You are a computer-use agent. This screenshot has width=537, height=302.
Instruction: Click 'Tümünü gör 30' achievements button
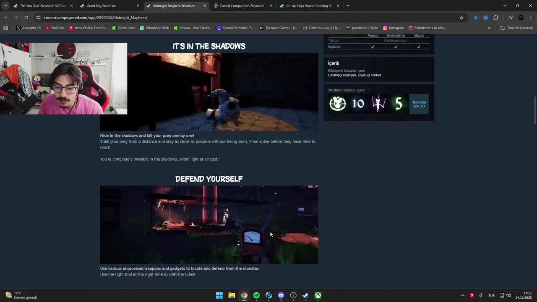click(419, 104)
